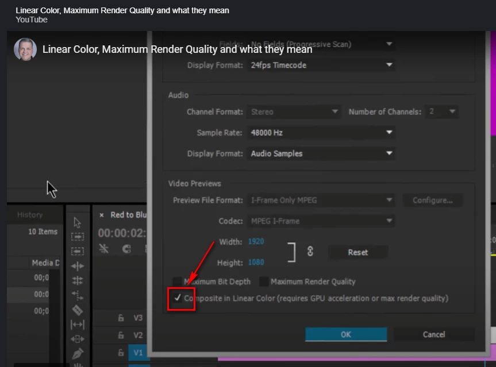
Task: Click the Reset button
Action: click(x=357, y=252)
